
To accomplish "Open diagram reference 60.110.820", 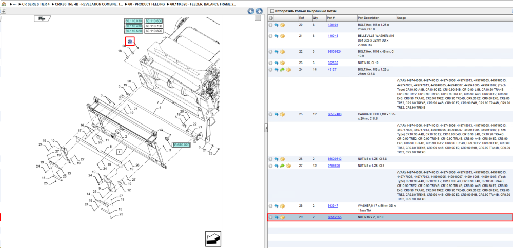I will pyautogui.click(x=154, y=31).
